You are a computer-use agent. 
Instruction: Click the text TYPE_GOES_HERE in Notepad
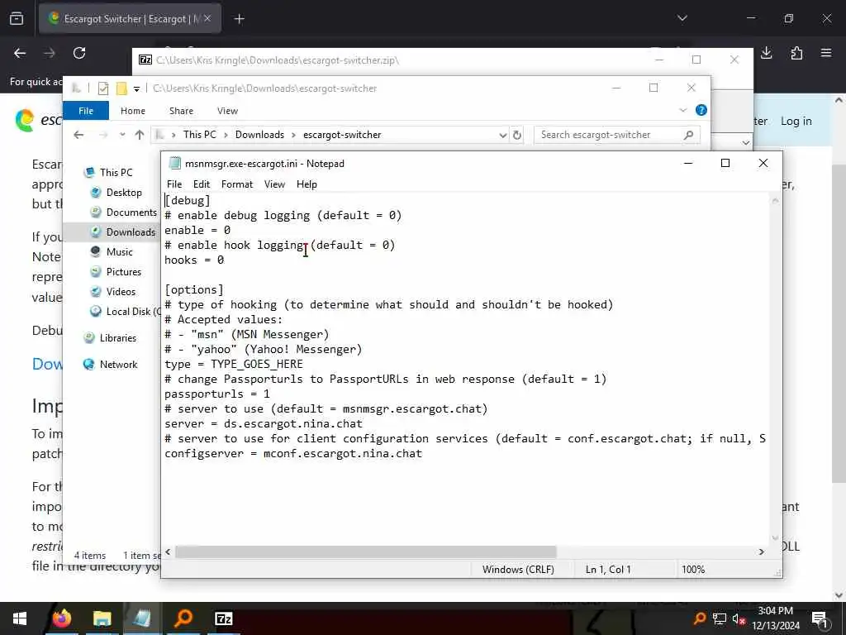point(257,364)
